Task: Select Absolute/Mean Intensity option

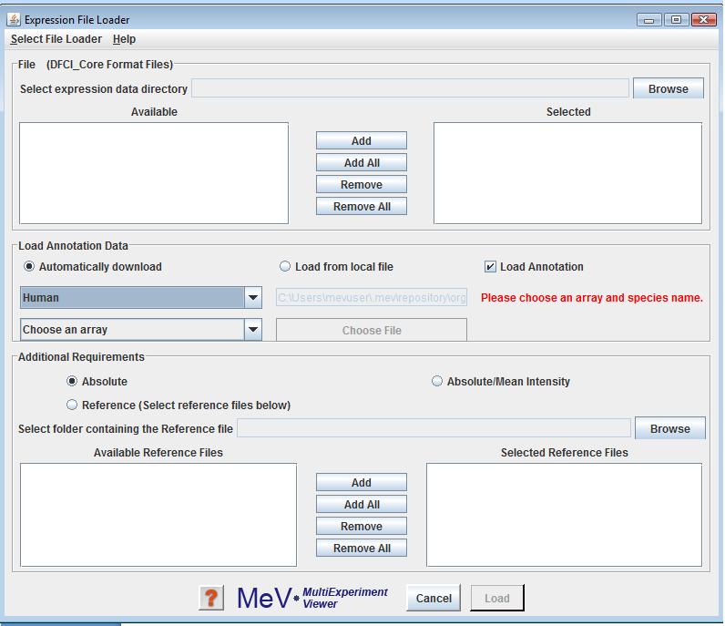Action: 437,382
